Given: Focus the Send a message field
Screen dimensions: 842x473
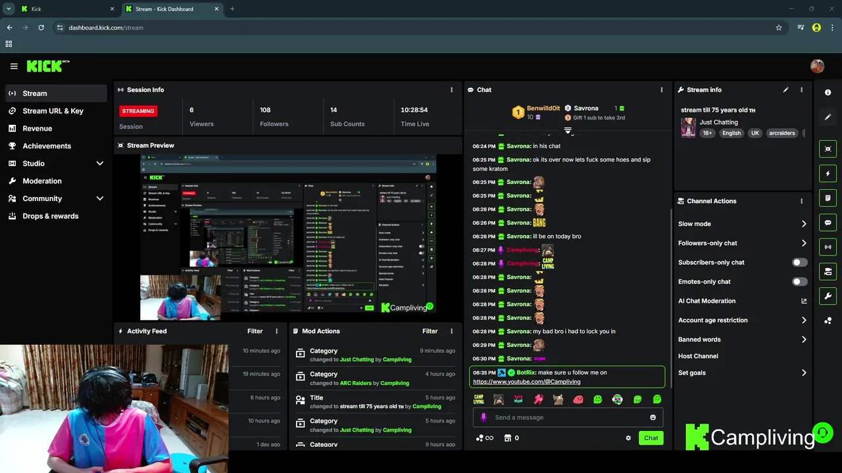Looking at the screenshot, I should tap(568, 417).
